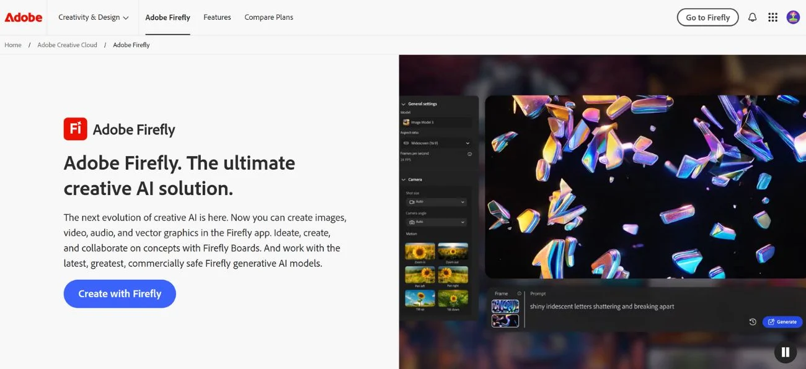The image size is (806, 369).
Task: Select the first frame thumbnail
Action: (x=505, y=306)
